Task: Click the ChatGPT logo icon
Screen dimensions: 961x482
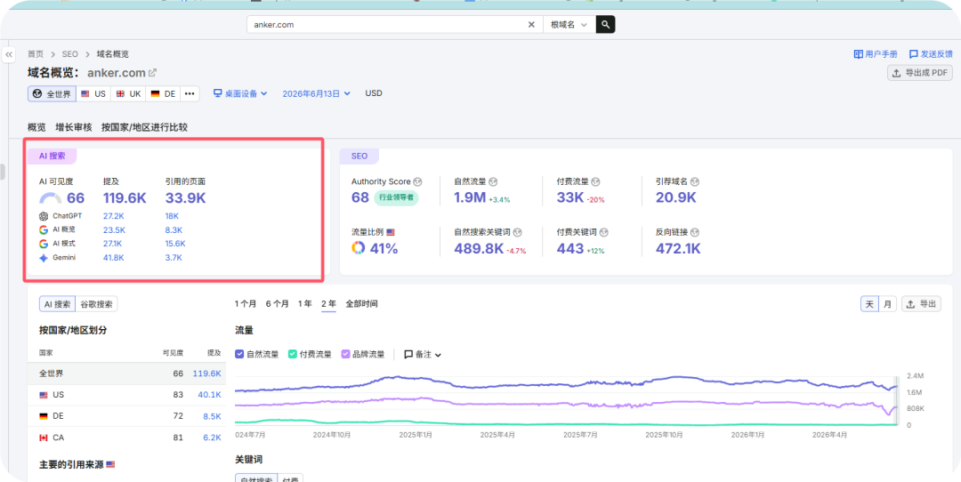Action: [x=43, y=216]
